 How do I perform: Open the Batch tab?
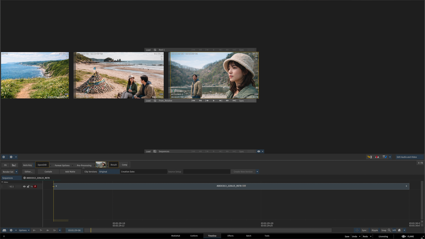[x=248, y=236]
